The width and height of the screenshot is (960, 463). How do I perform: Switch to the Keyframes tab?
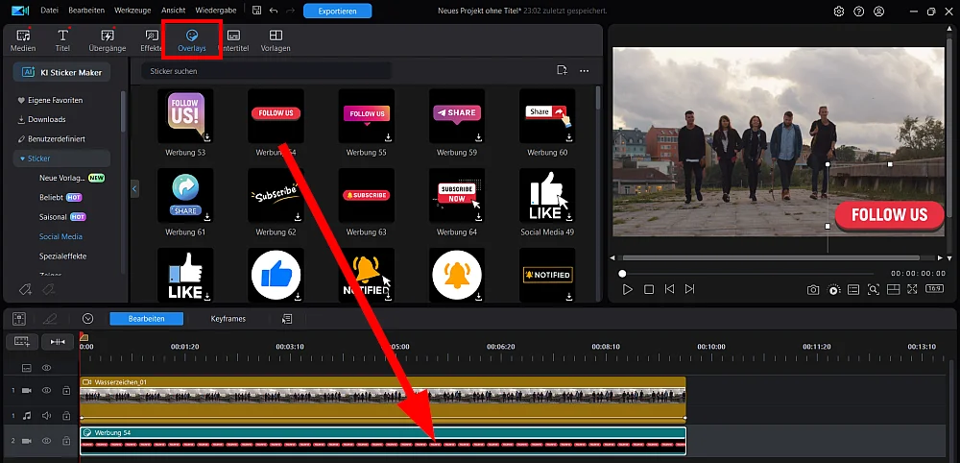(228, 319)
